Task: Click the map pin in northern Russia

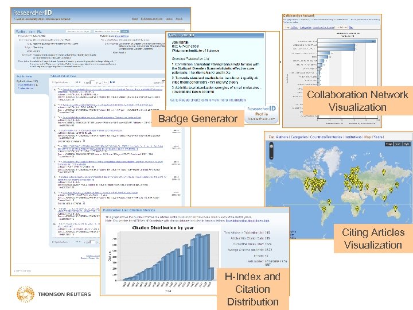Action: click(x=384, y=172)
